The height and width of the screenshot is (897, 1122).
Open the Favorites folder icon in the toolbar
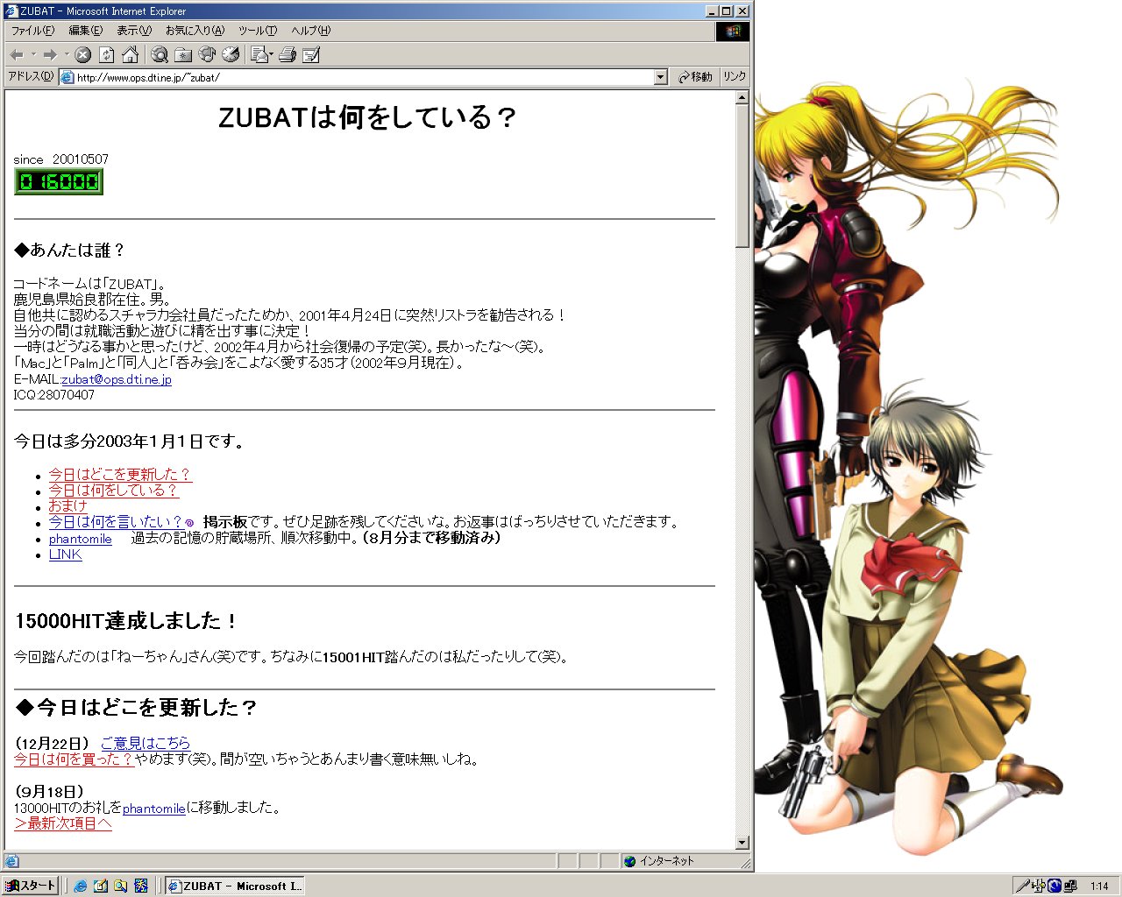(183, 54)
